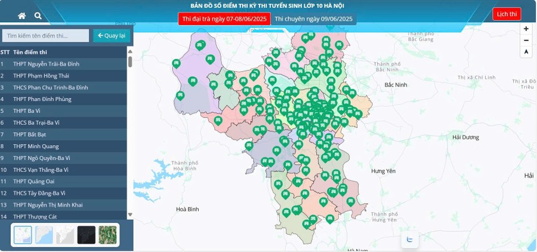537x252 pixels.
Task: Select THPT Phạm Hồng Thái in list
Action: (41, 76)
